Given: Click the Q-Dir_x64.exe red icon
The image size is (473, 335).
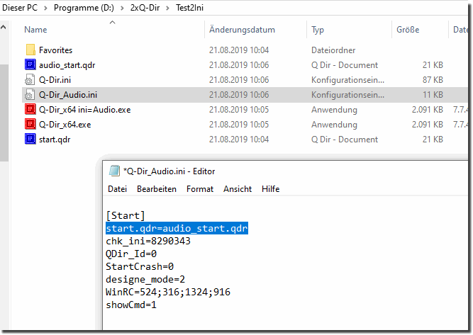Looking at the screenshot, I should click(x=30, y=124).
